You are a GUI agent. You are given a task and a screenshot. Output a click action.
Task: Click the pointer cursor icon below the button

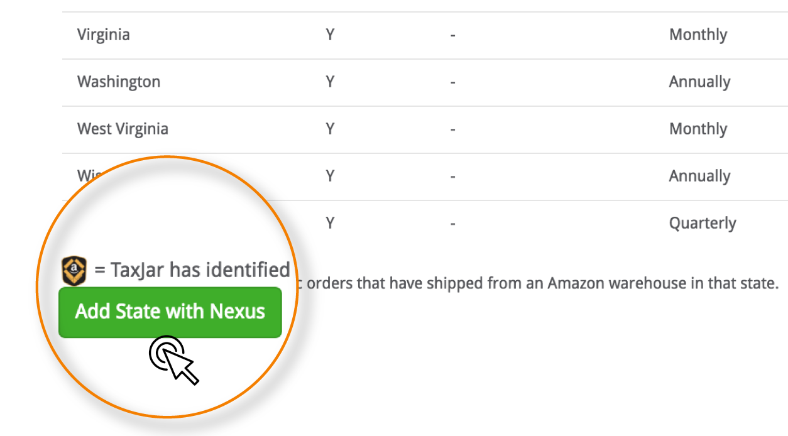tap(174, 360)
